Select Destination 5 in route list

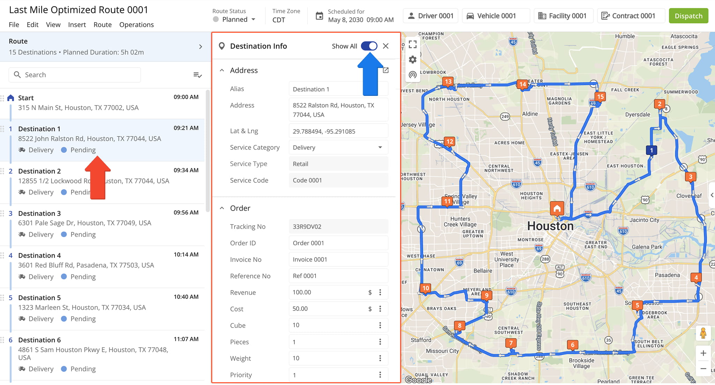pos(102,309)
